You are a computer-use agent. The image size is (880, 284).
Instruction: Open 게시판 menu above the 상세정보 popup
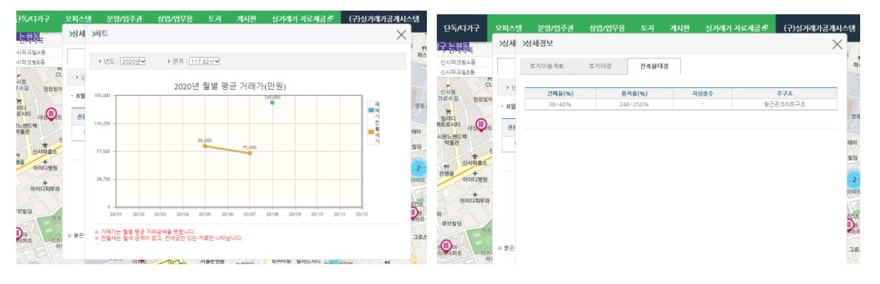pyautogui.click(x=680, y=28)
